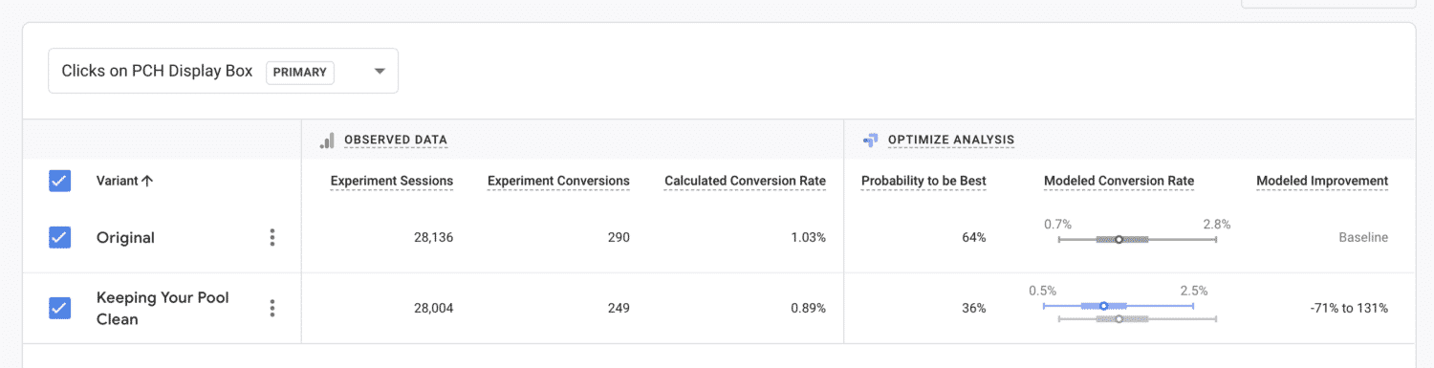Click the OBSERVED DATA heading
1434x368 pixels.
[396, 141]
